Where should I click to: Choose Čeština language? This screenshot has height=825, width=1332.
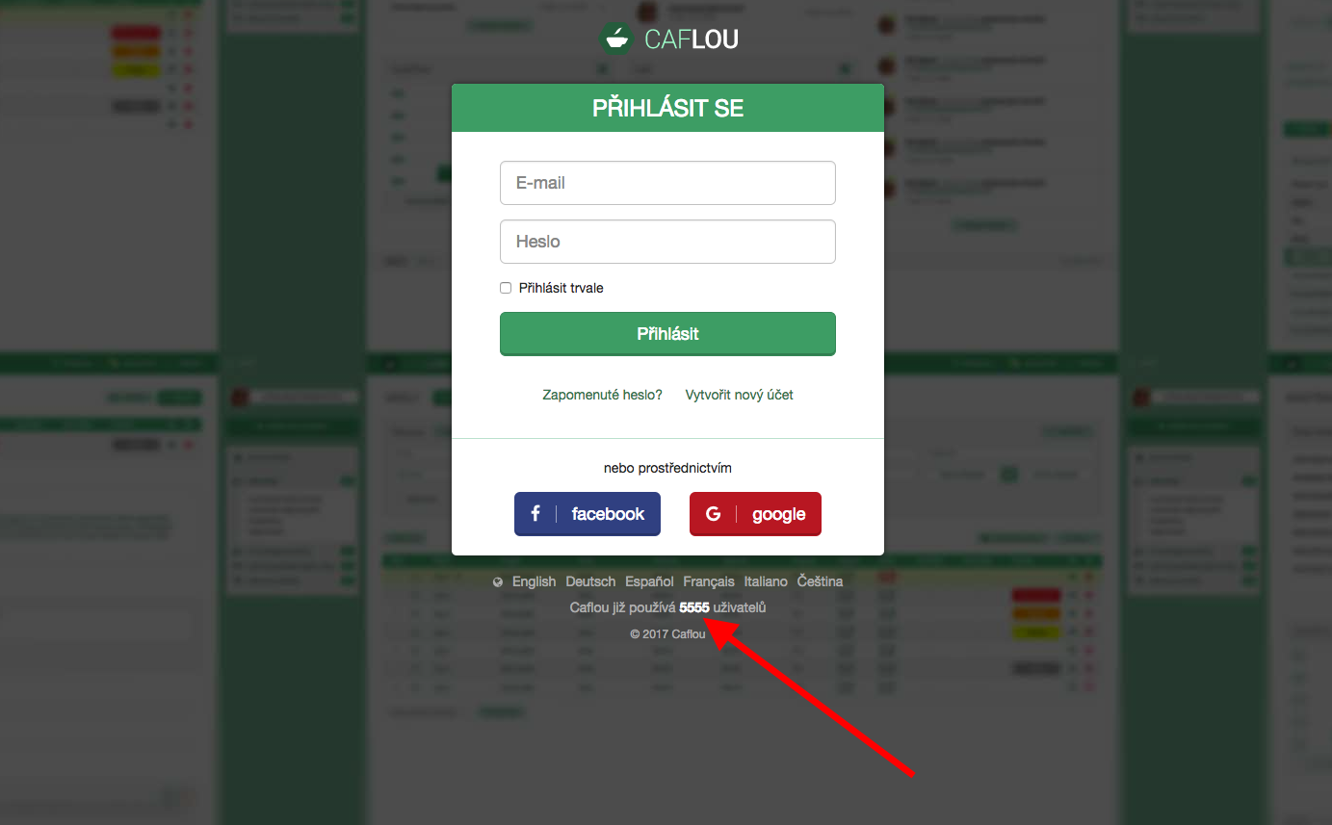click(820, 581)
